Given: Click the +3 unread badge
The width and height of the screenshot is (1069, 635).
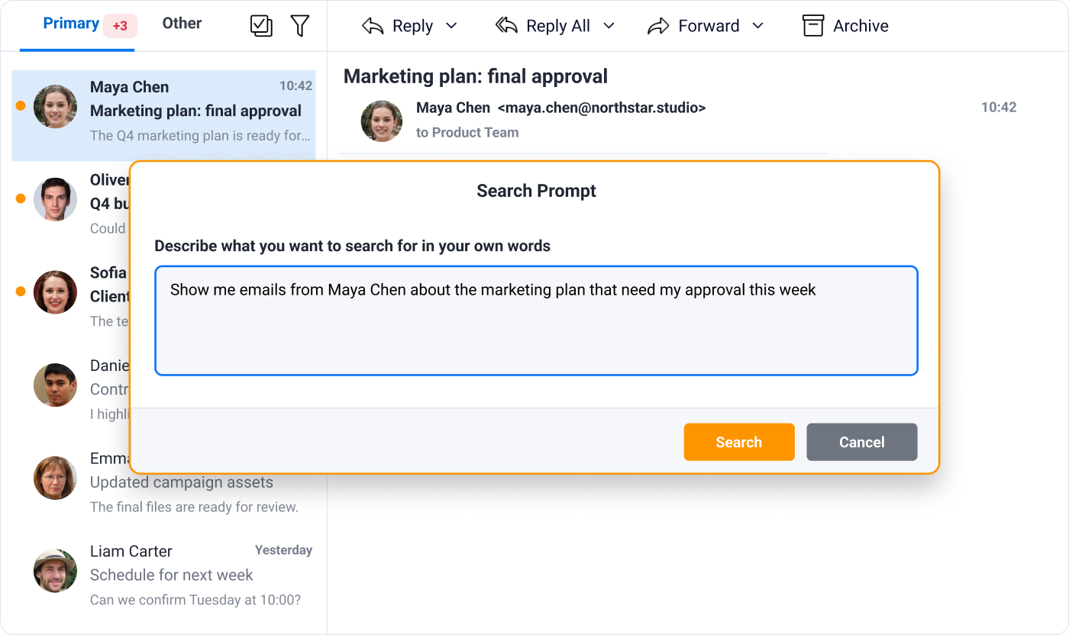Looking at the screenshot, I should [120, 26].
